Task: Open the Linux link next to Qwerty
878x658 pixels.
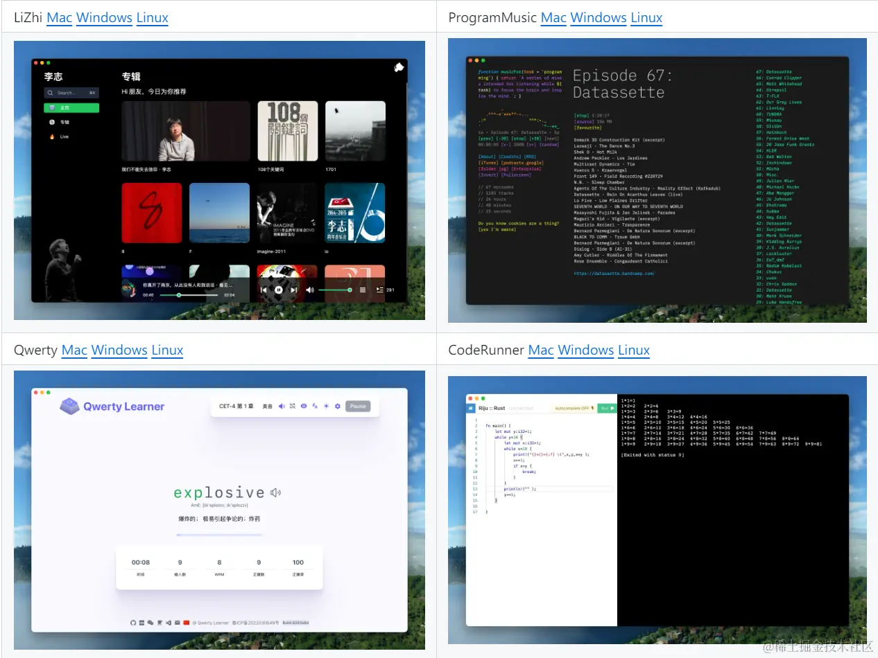Action: pos(167,350)
